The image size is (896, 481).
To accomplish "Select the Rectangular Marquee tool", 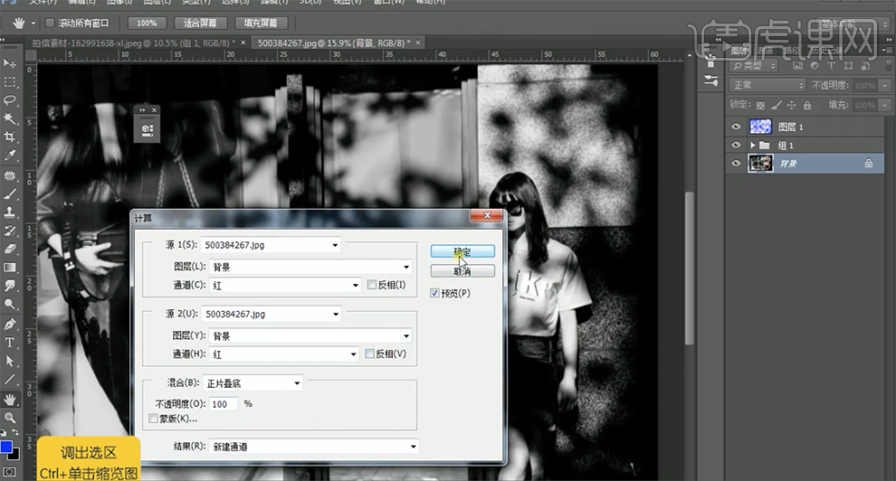I will pyautogui.click(x=10, y=82).
